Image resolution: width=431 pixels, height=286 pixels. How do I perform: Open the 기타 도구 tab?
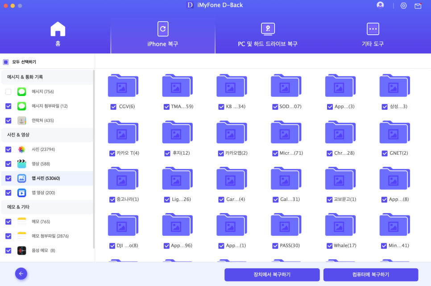point(373,34)
